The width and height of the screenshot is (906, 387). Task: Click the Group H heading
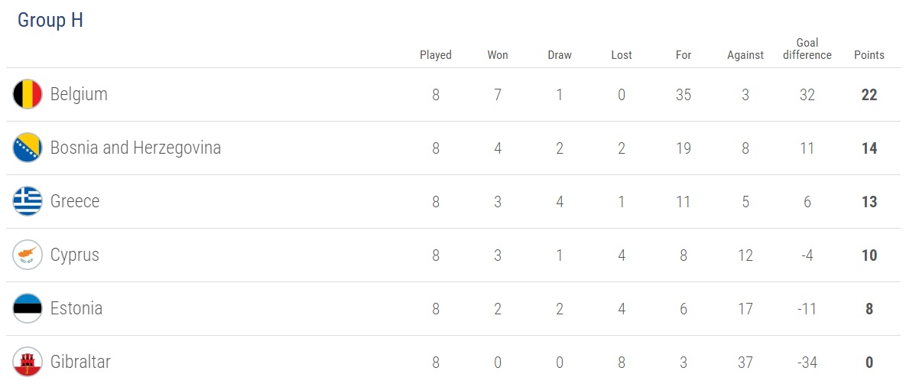pos(50,21)
